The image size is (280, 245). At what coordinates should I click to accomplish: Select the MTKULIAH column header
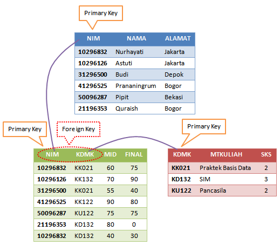click(x=226, y=154)
